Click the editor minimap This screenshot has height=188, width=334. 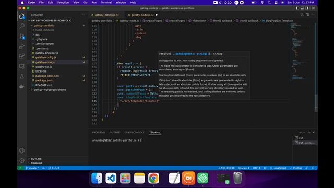tap(302, 51)
